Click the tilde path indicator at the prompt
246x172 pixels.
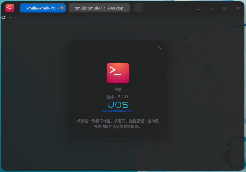10,17
